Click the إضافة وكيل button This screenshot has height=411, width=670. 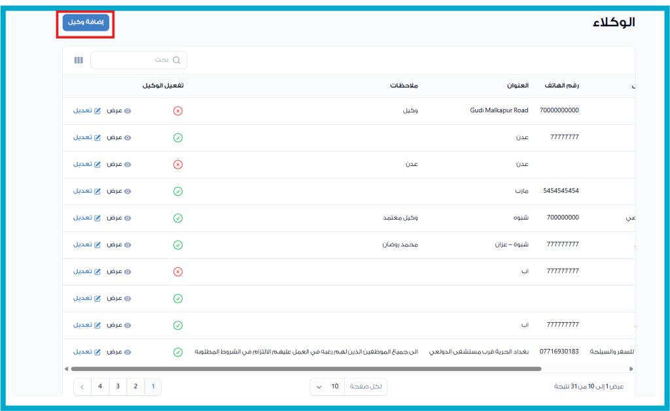coord(86,22)
